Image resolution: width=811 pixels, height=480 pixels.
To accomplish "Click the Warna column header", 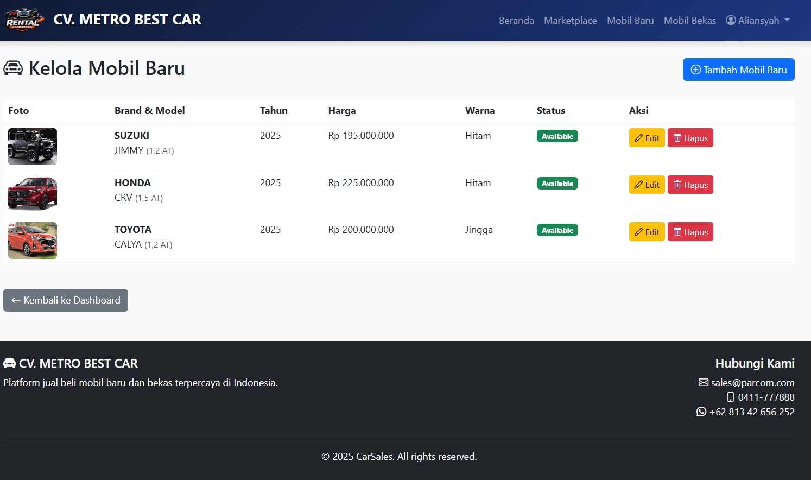I will point(480,111).
